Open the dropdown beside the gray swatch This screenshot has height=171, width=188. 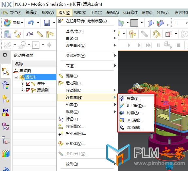pos(142,23)
